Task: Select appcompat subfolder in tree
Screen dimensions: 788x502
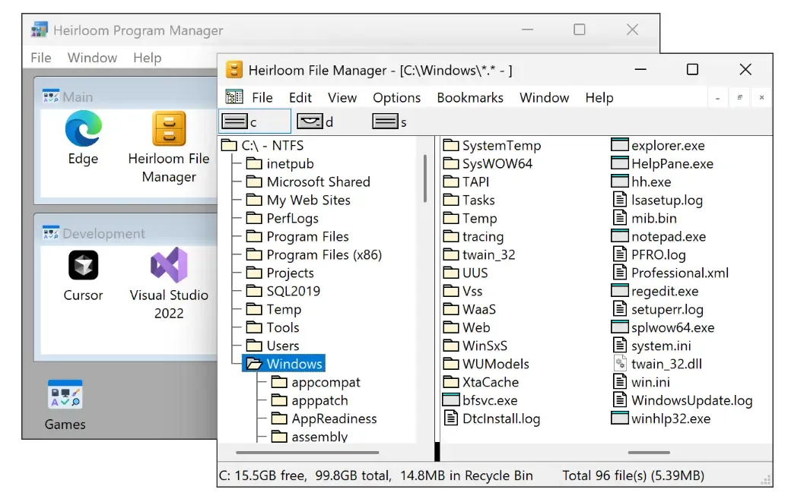Action: coord(316,382)
